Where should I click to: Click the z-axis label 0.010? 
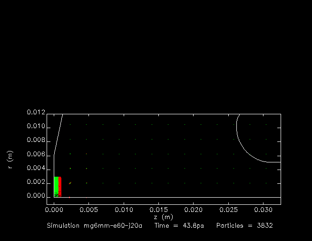click(124, 210)
